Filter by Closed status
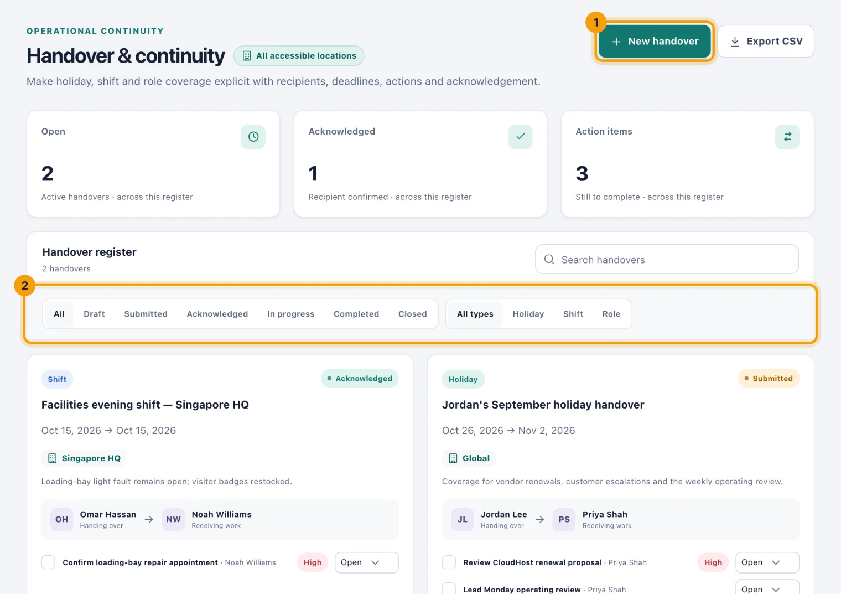 [413, 314]
